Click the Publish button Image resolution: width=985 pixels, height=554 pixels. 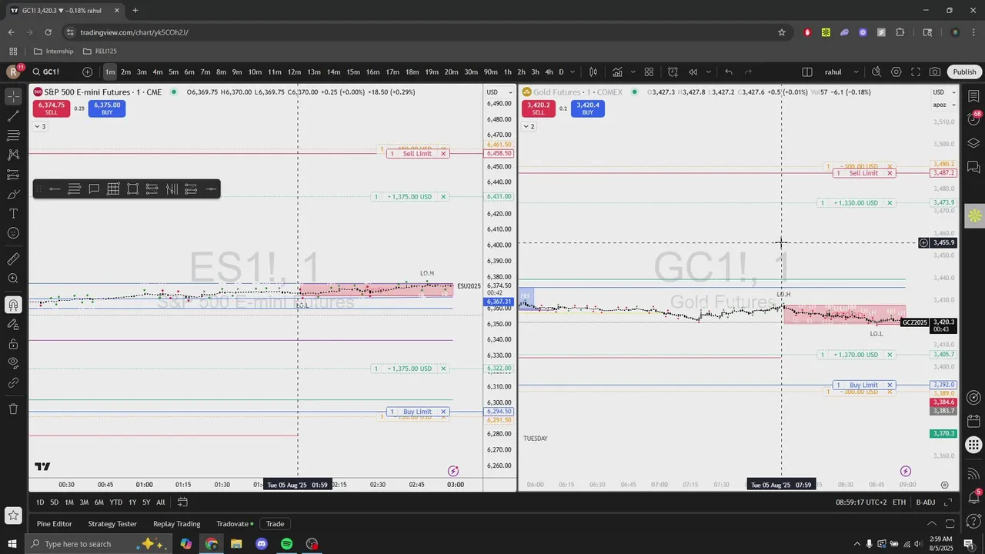coord(964,72)
